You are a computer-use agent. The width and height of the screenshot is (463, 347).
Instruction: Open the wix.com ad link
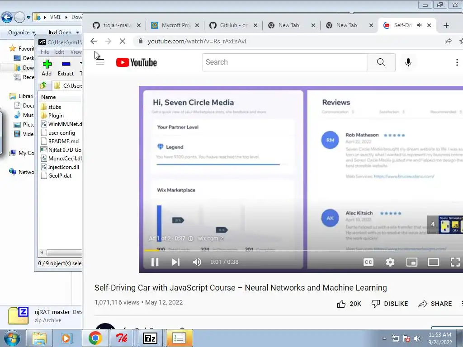point(211,239)
